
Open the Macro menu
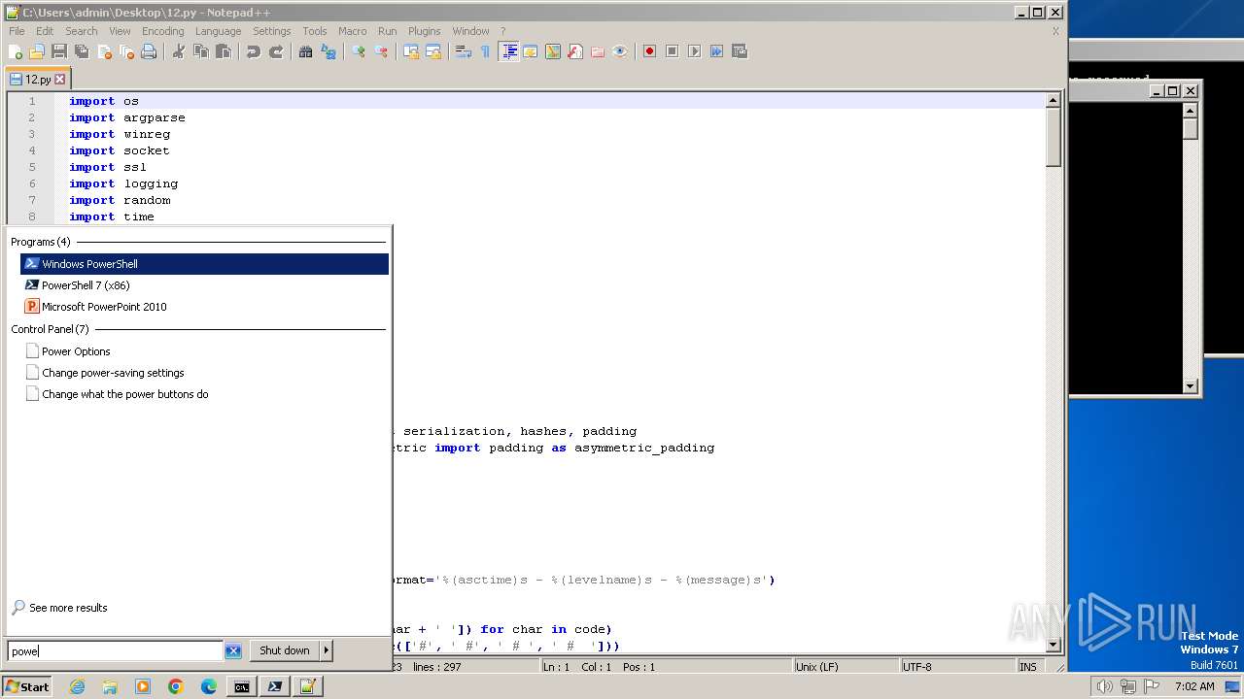(x=352, y=31)
